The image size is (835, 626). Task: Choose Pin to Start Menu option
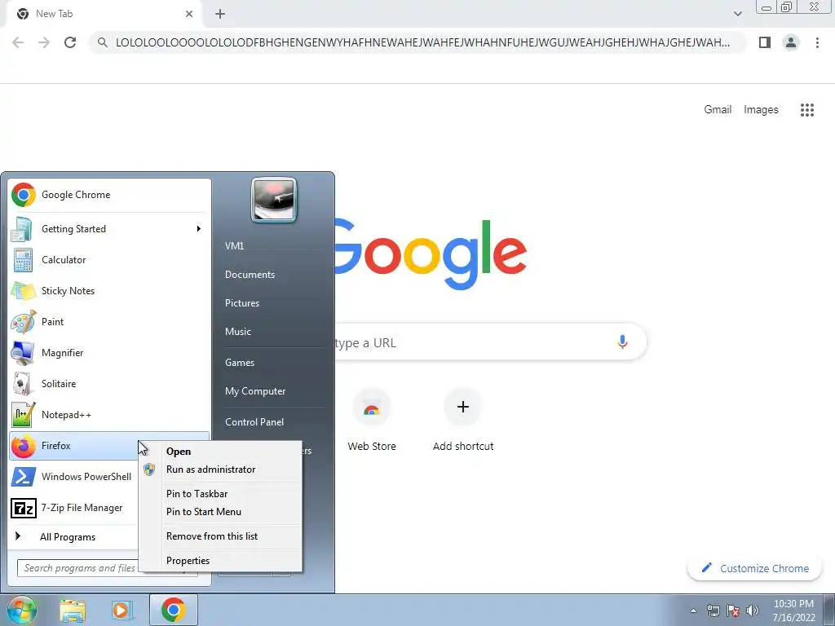point(220,512)
